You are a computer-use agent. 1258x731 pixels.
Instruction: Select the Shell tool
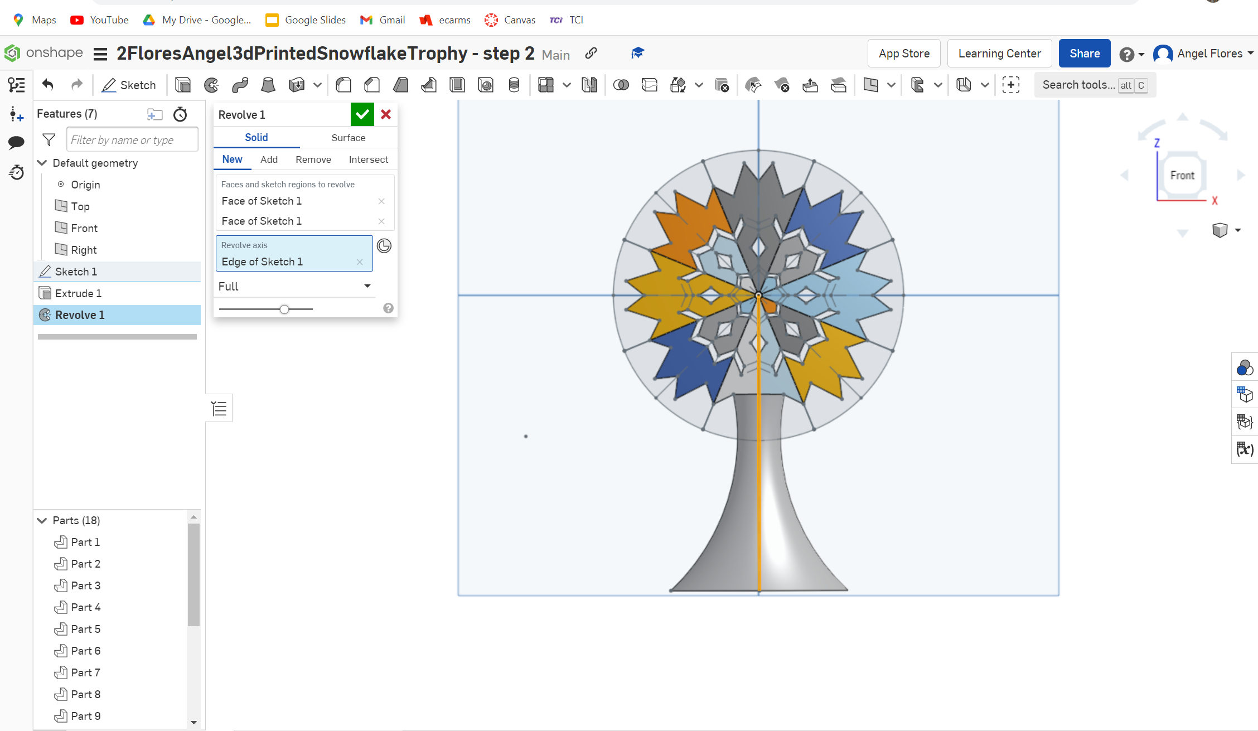point(457,85)
